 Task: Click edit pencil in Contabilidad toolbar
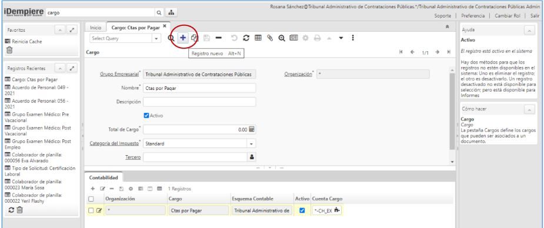tap(102, 189)
